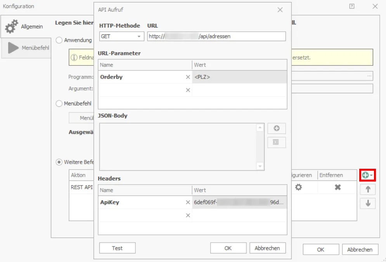Browse for program via ellipsis button

coord(369,76)
